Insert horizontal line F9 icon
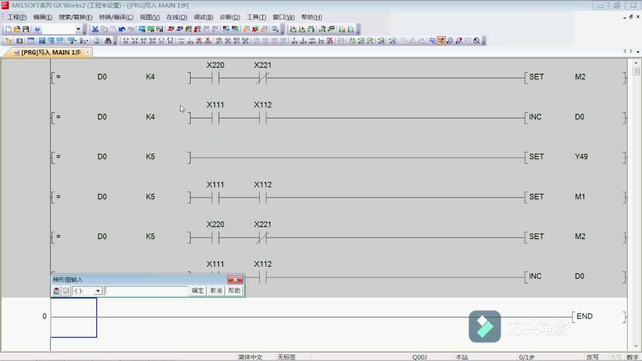Viewport: 642px width, 361px height. pos(182,41)
